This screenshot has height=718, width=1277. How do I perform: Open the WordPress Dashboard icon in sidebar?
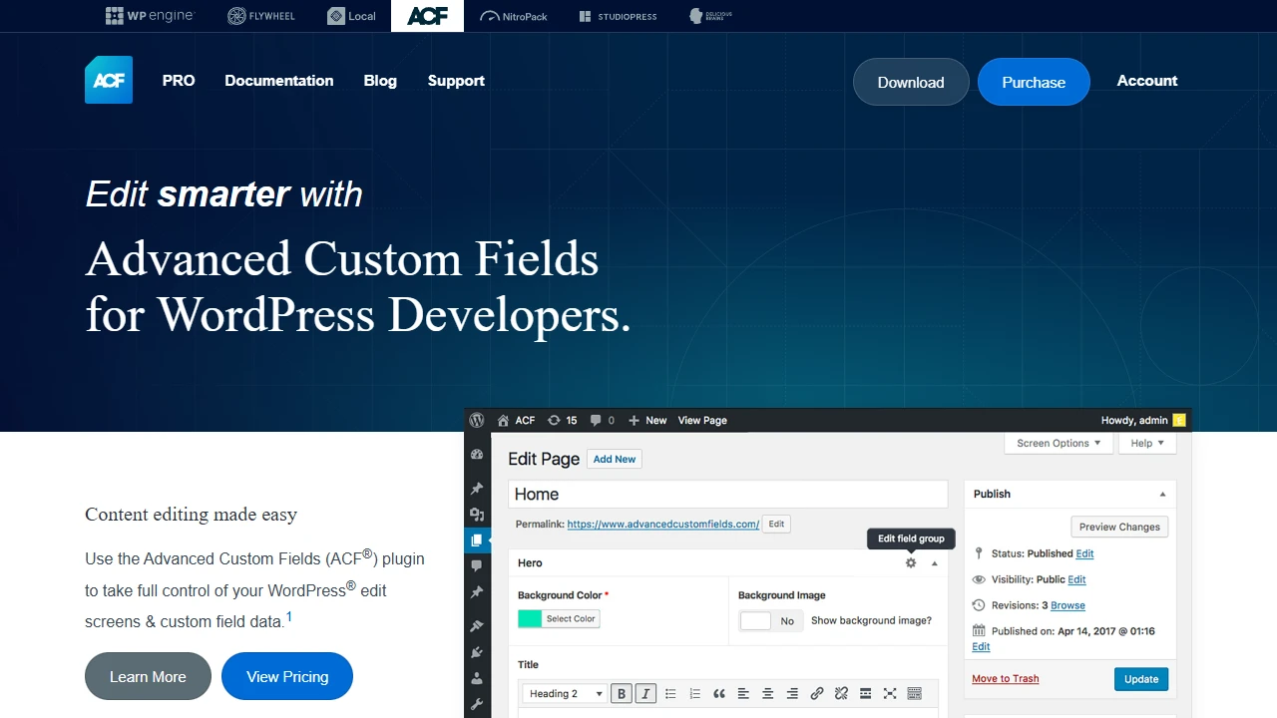pyautogui.click(x=477, y=454)
